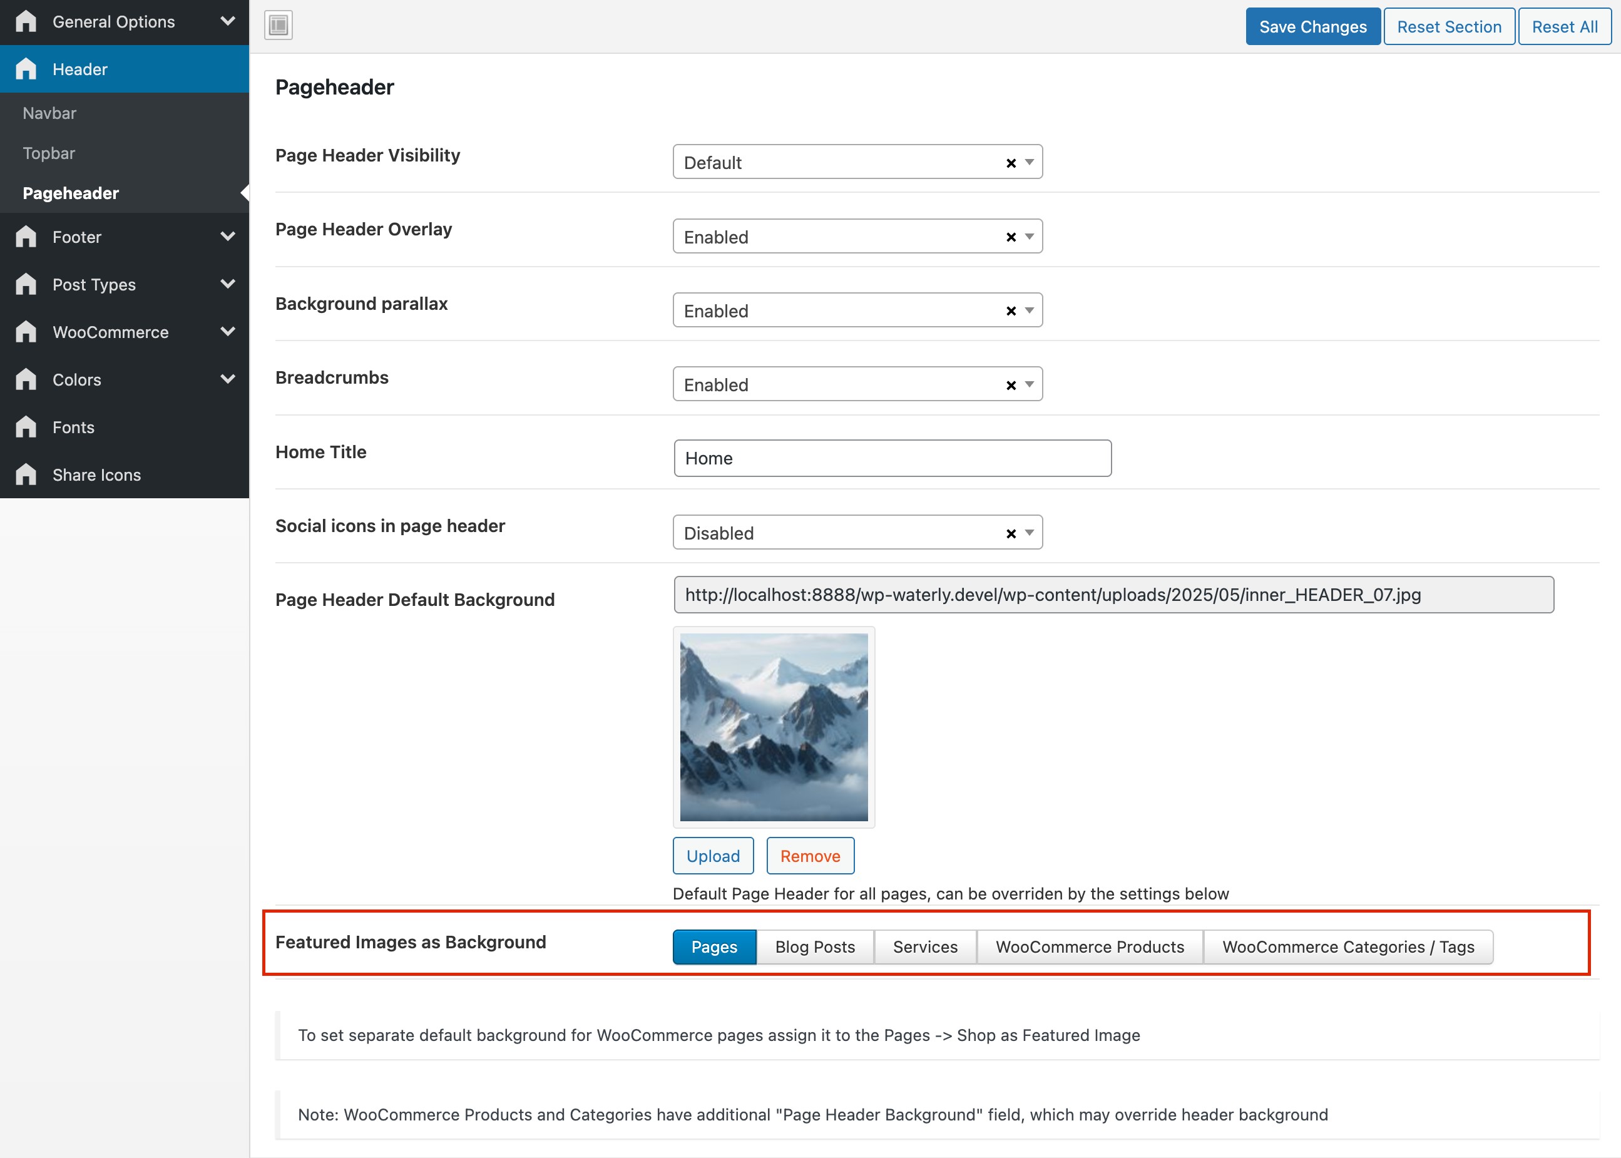Click the 'Pageheader' section heading
The width and height of the screenshot is (1621, 1158).
(334, 87)
